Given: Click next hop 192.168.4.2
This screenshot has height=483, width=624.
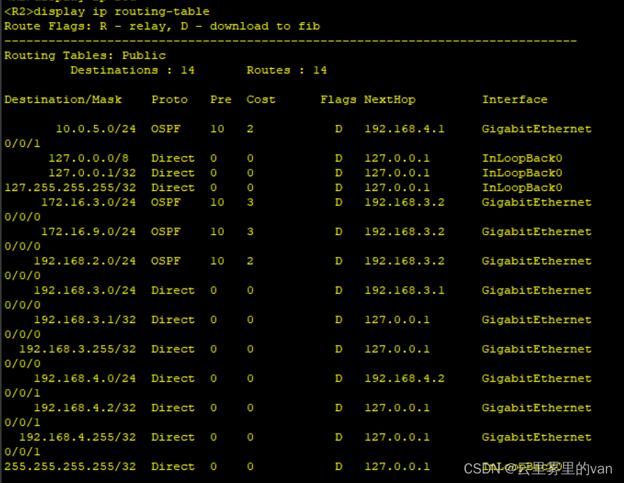Looking at the screenshot, I should click(x=404, y=379).
